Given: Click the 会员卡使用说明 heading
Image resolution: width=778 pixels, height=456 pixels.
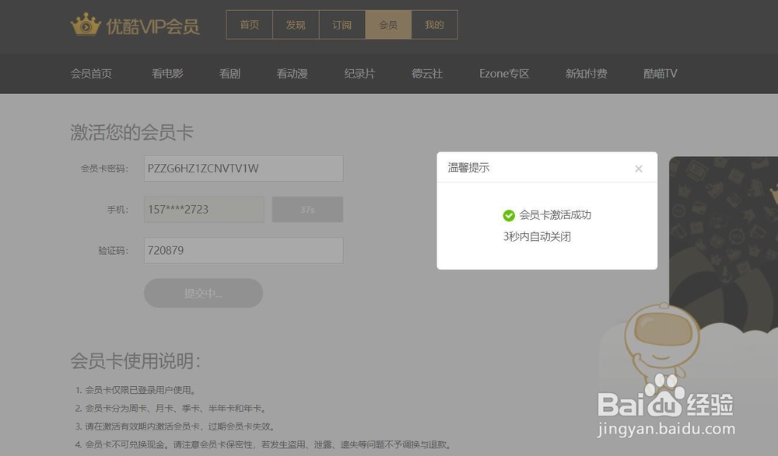Looking at the screenshot, I should [135, 360].
